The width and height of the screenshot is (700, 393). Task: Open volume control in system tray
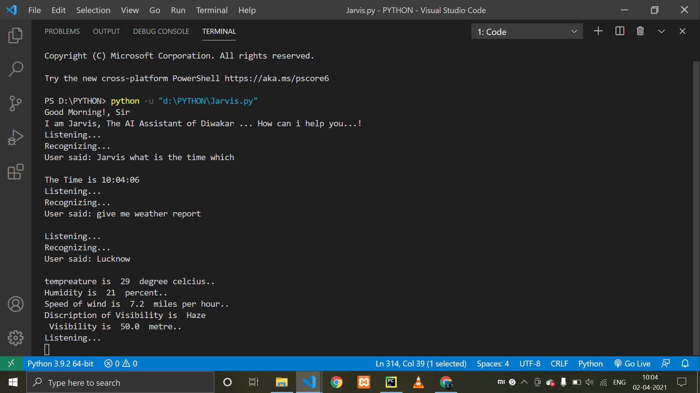click(590, 382)
